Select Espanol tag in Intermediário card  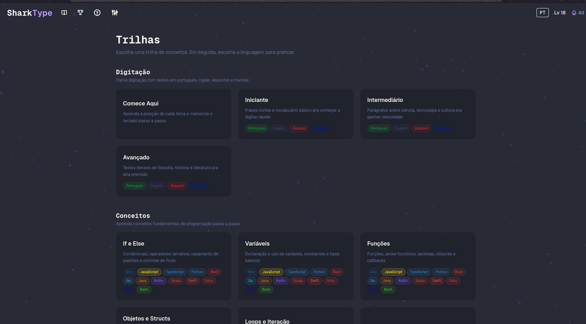pos(421,128)
